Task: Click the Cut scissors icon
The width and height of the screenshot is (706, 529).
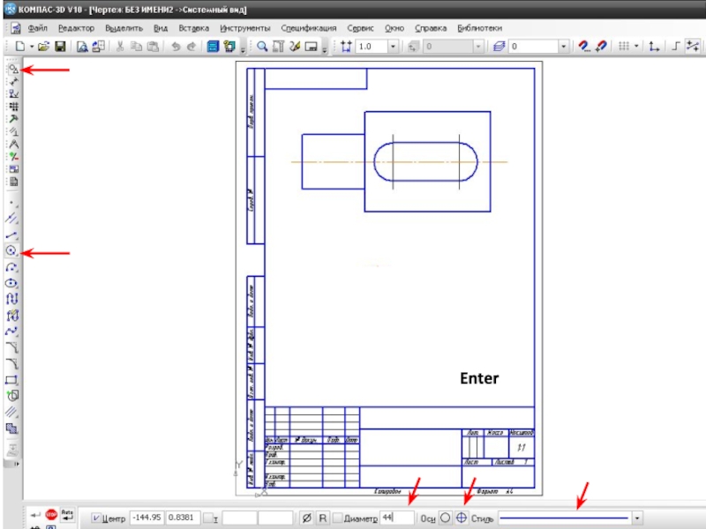Action: click(x=120, y=47)
